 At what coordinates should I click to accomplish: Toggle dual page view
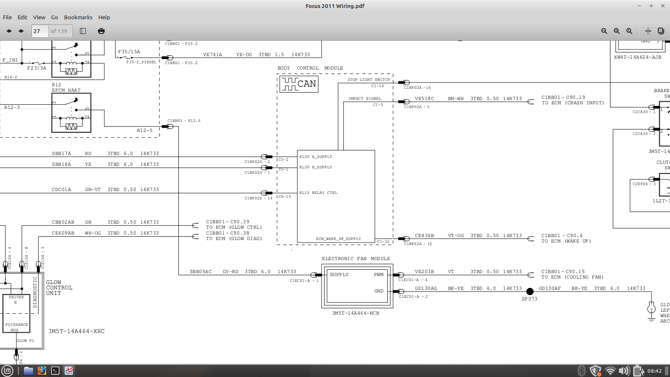pyautogui.click(x=661, y=31)
